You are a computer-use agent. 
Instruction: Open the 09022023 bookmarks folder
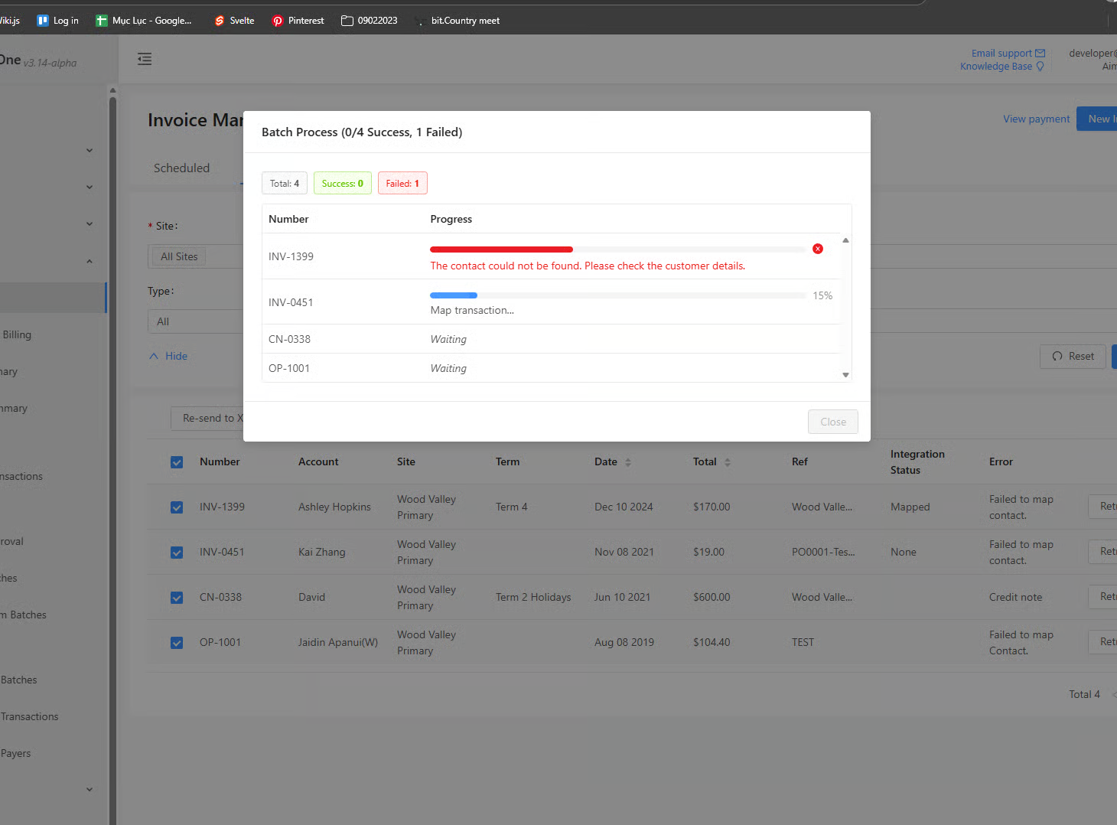pyautogui.click(x=369, y=21)
